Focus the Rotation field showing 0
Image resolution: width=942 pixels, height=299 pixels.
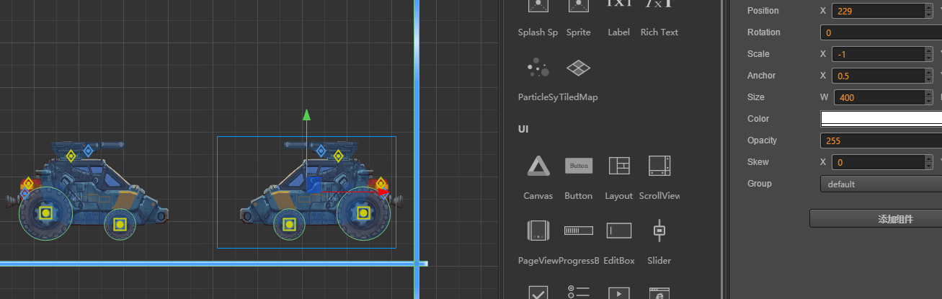[x=881, y=32]
